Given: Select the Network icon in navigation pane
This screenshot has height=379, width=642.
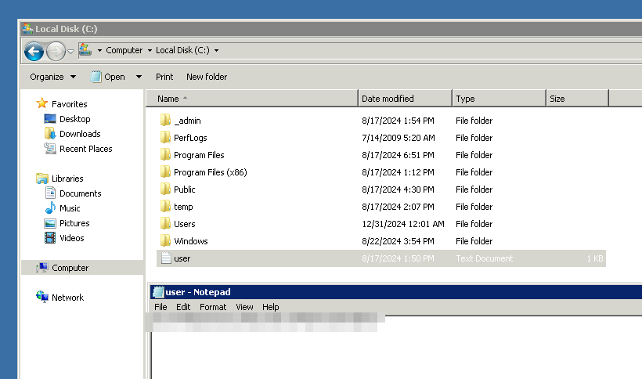Looking at the screenshot, I should [43, 298].
